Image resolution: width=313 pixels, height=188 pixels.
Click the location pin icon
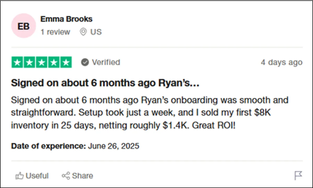(83, 32)
